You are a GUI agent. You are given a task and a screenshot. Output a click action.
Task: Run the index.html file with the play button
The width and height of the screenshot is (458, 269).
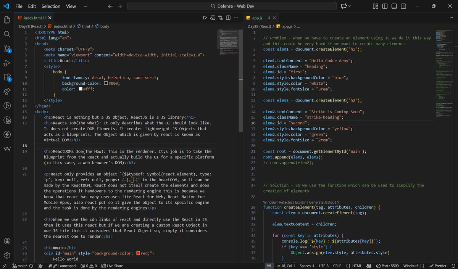tap(205, 18)
